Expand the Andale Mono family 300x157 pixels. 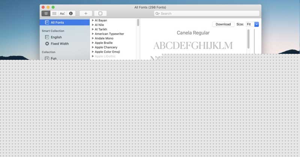click(93, 38)
